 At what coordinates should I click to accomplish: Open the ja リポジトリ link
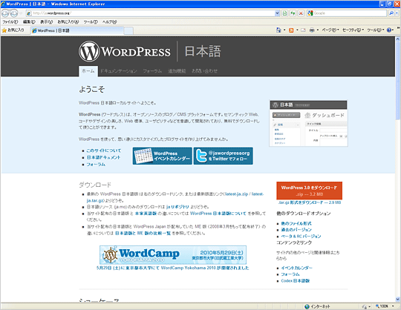point(177,207)
